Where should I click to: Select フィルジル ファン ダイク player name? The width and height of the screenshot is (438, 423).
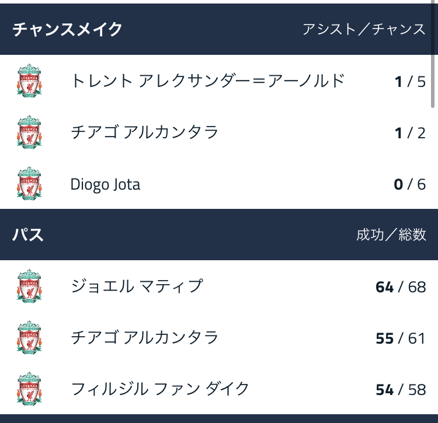coord(160,389)
